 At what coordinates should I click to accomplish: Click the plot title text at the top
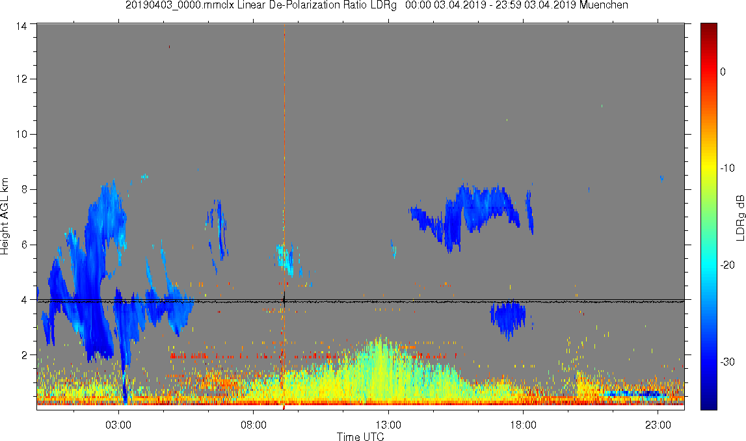(x=377, y=5)
